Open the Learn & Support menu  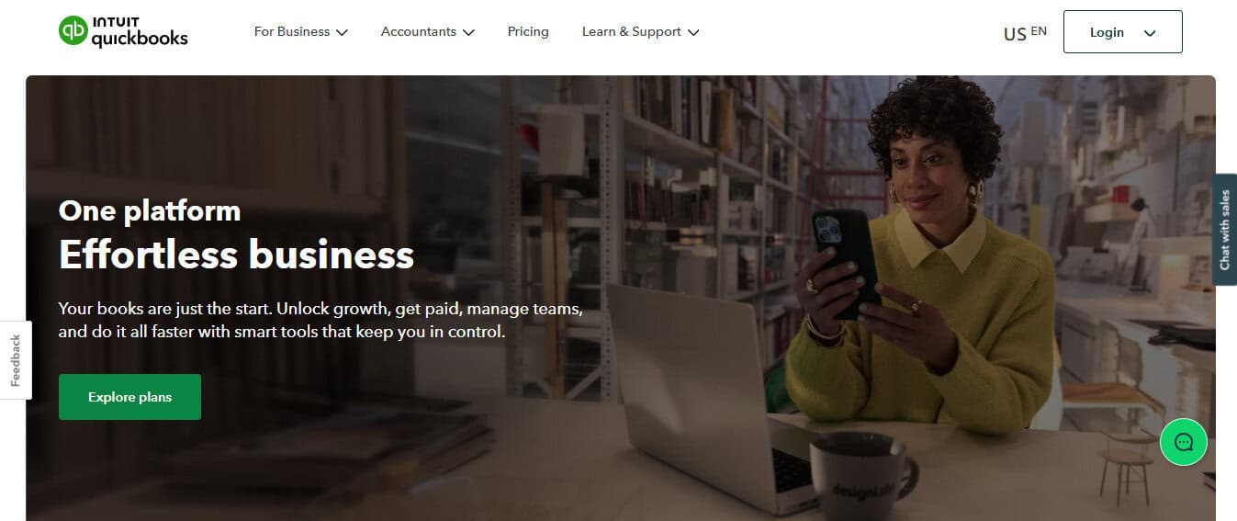coord(641,31)
